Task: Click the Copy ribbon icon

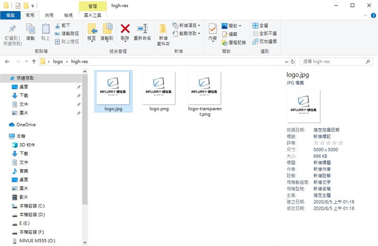Action: [x=30, y=32]
